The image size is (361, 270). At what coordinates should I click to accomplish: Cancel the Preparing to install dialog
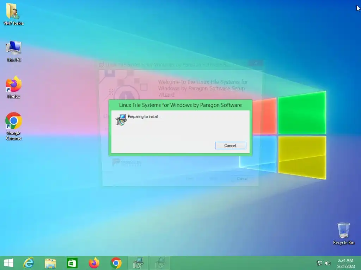231,146
